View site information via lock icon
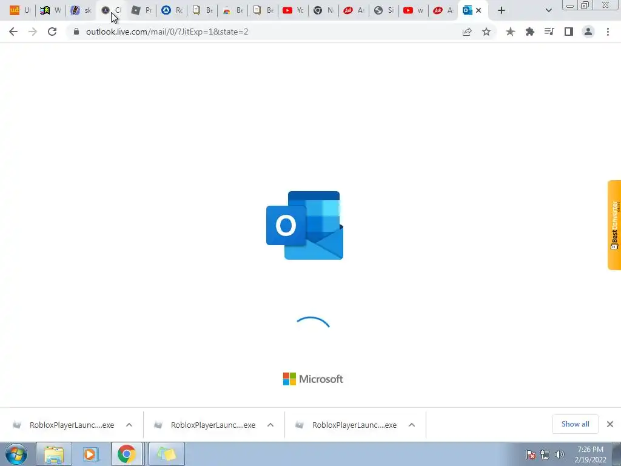The width and height of the screenshot is (621, 466). pos(76,32)
